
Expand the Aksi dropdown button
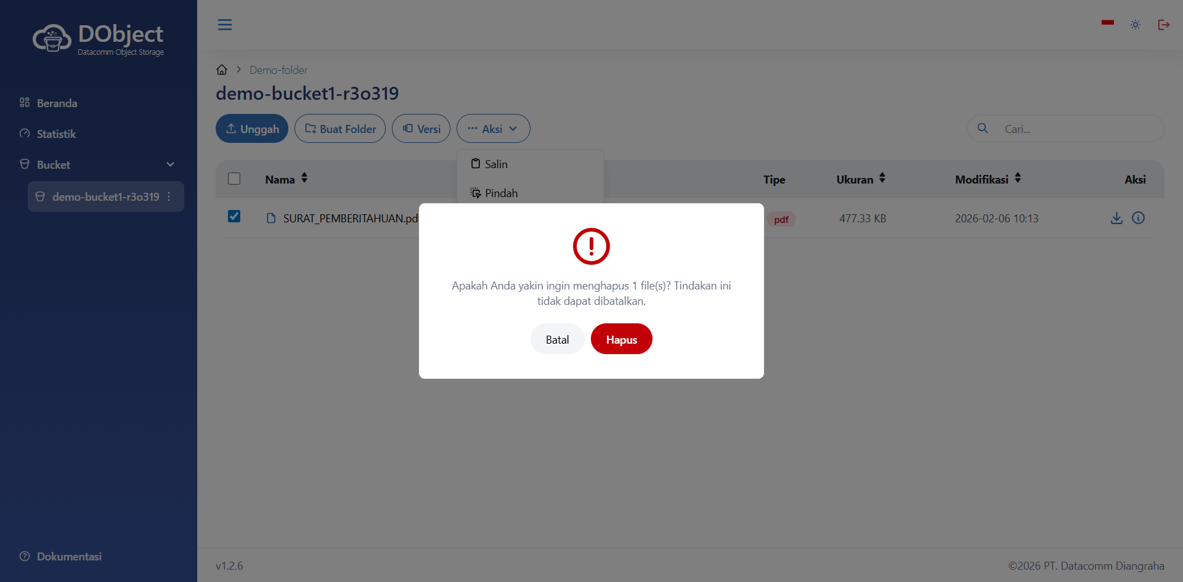[x=493, y=129]
